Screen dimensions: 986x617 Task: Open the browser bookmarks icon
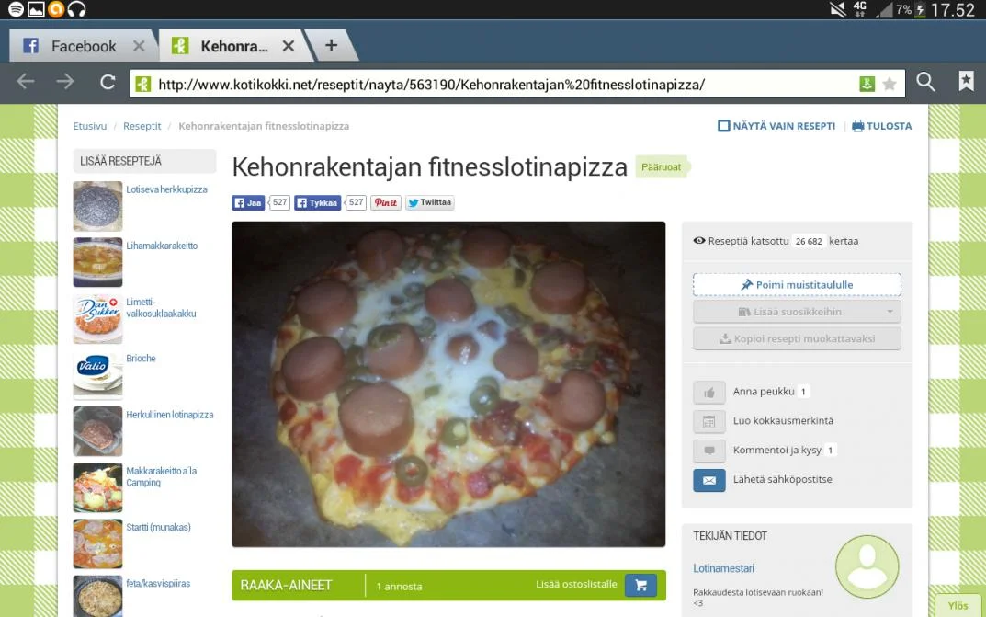(x=966, y=82)
